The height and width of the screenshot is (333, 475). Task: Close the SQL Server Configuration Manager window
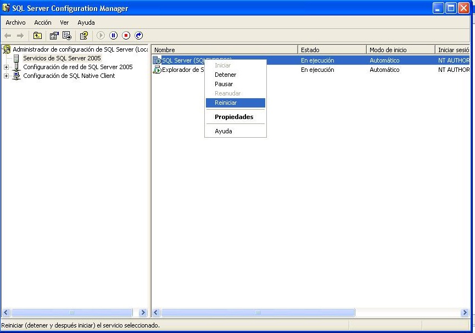pyautogui.click(x=463, y=8)
